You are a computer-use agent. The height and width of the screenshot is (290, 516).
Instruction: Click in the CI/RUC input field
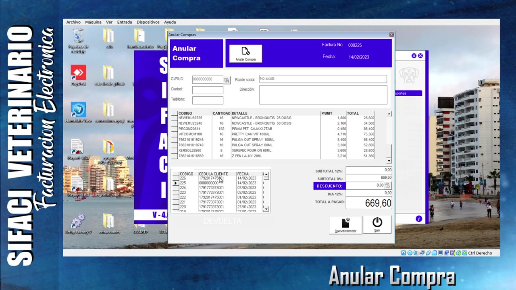point(208,79)
